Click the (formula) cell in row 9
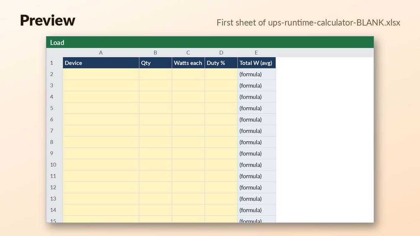 point(257,154)
